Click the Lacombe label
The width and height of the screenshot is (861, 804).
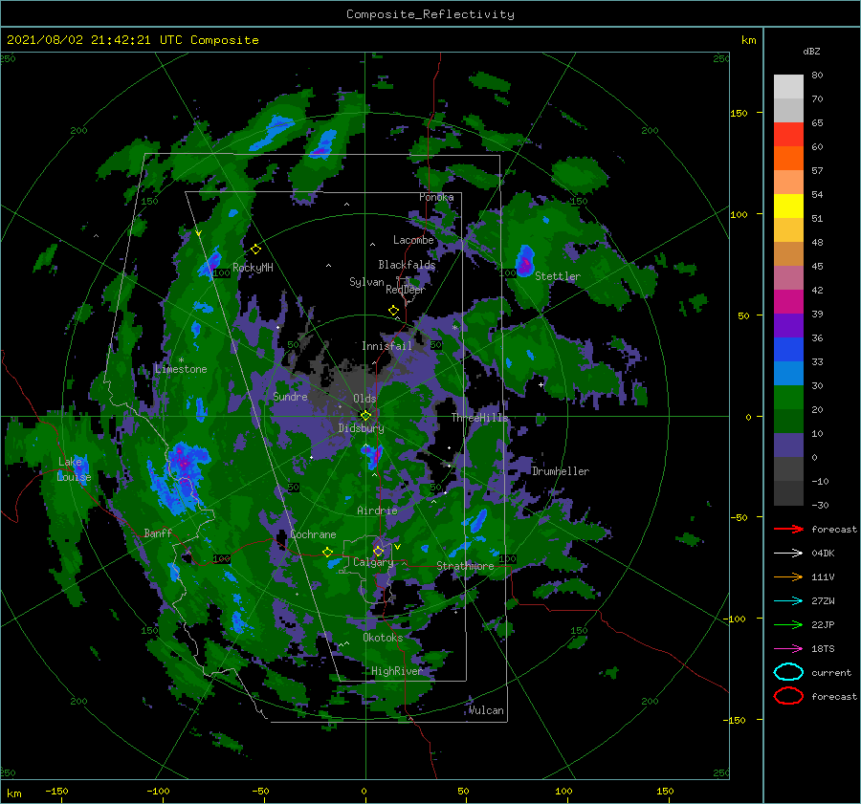(x=413, y=240)
